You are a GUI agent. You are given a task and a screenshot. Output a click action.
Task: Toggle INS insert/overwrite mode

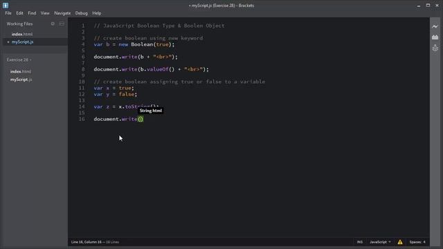(x=360, y=242)
